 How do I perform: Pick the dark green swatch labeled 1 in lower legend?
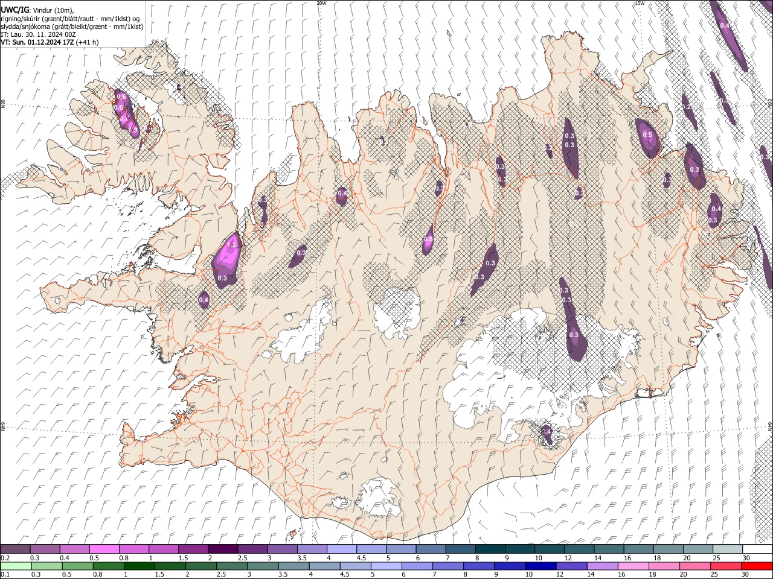point(139,566)
